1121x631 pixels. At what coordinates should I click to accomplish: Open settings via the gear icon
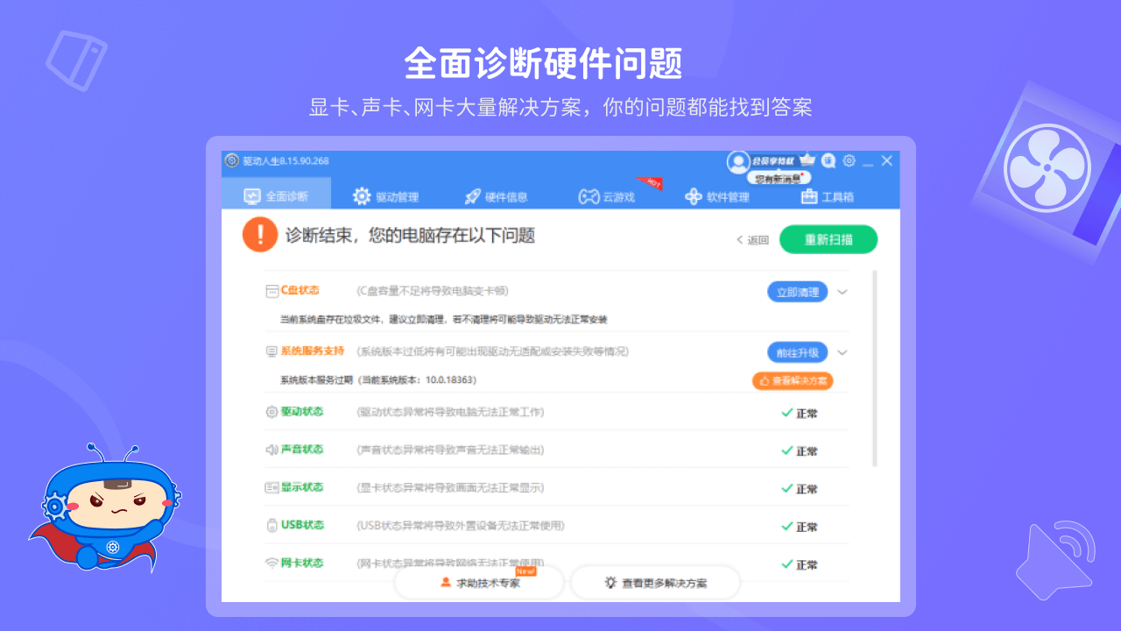pyautogui.click(x=849, y=160)
